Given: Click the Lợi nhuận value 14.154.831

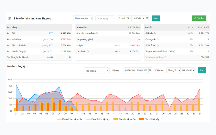Looking at the screenshot, I should (134, 51).
